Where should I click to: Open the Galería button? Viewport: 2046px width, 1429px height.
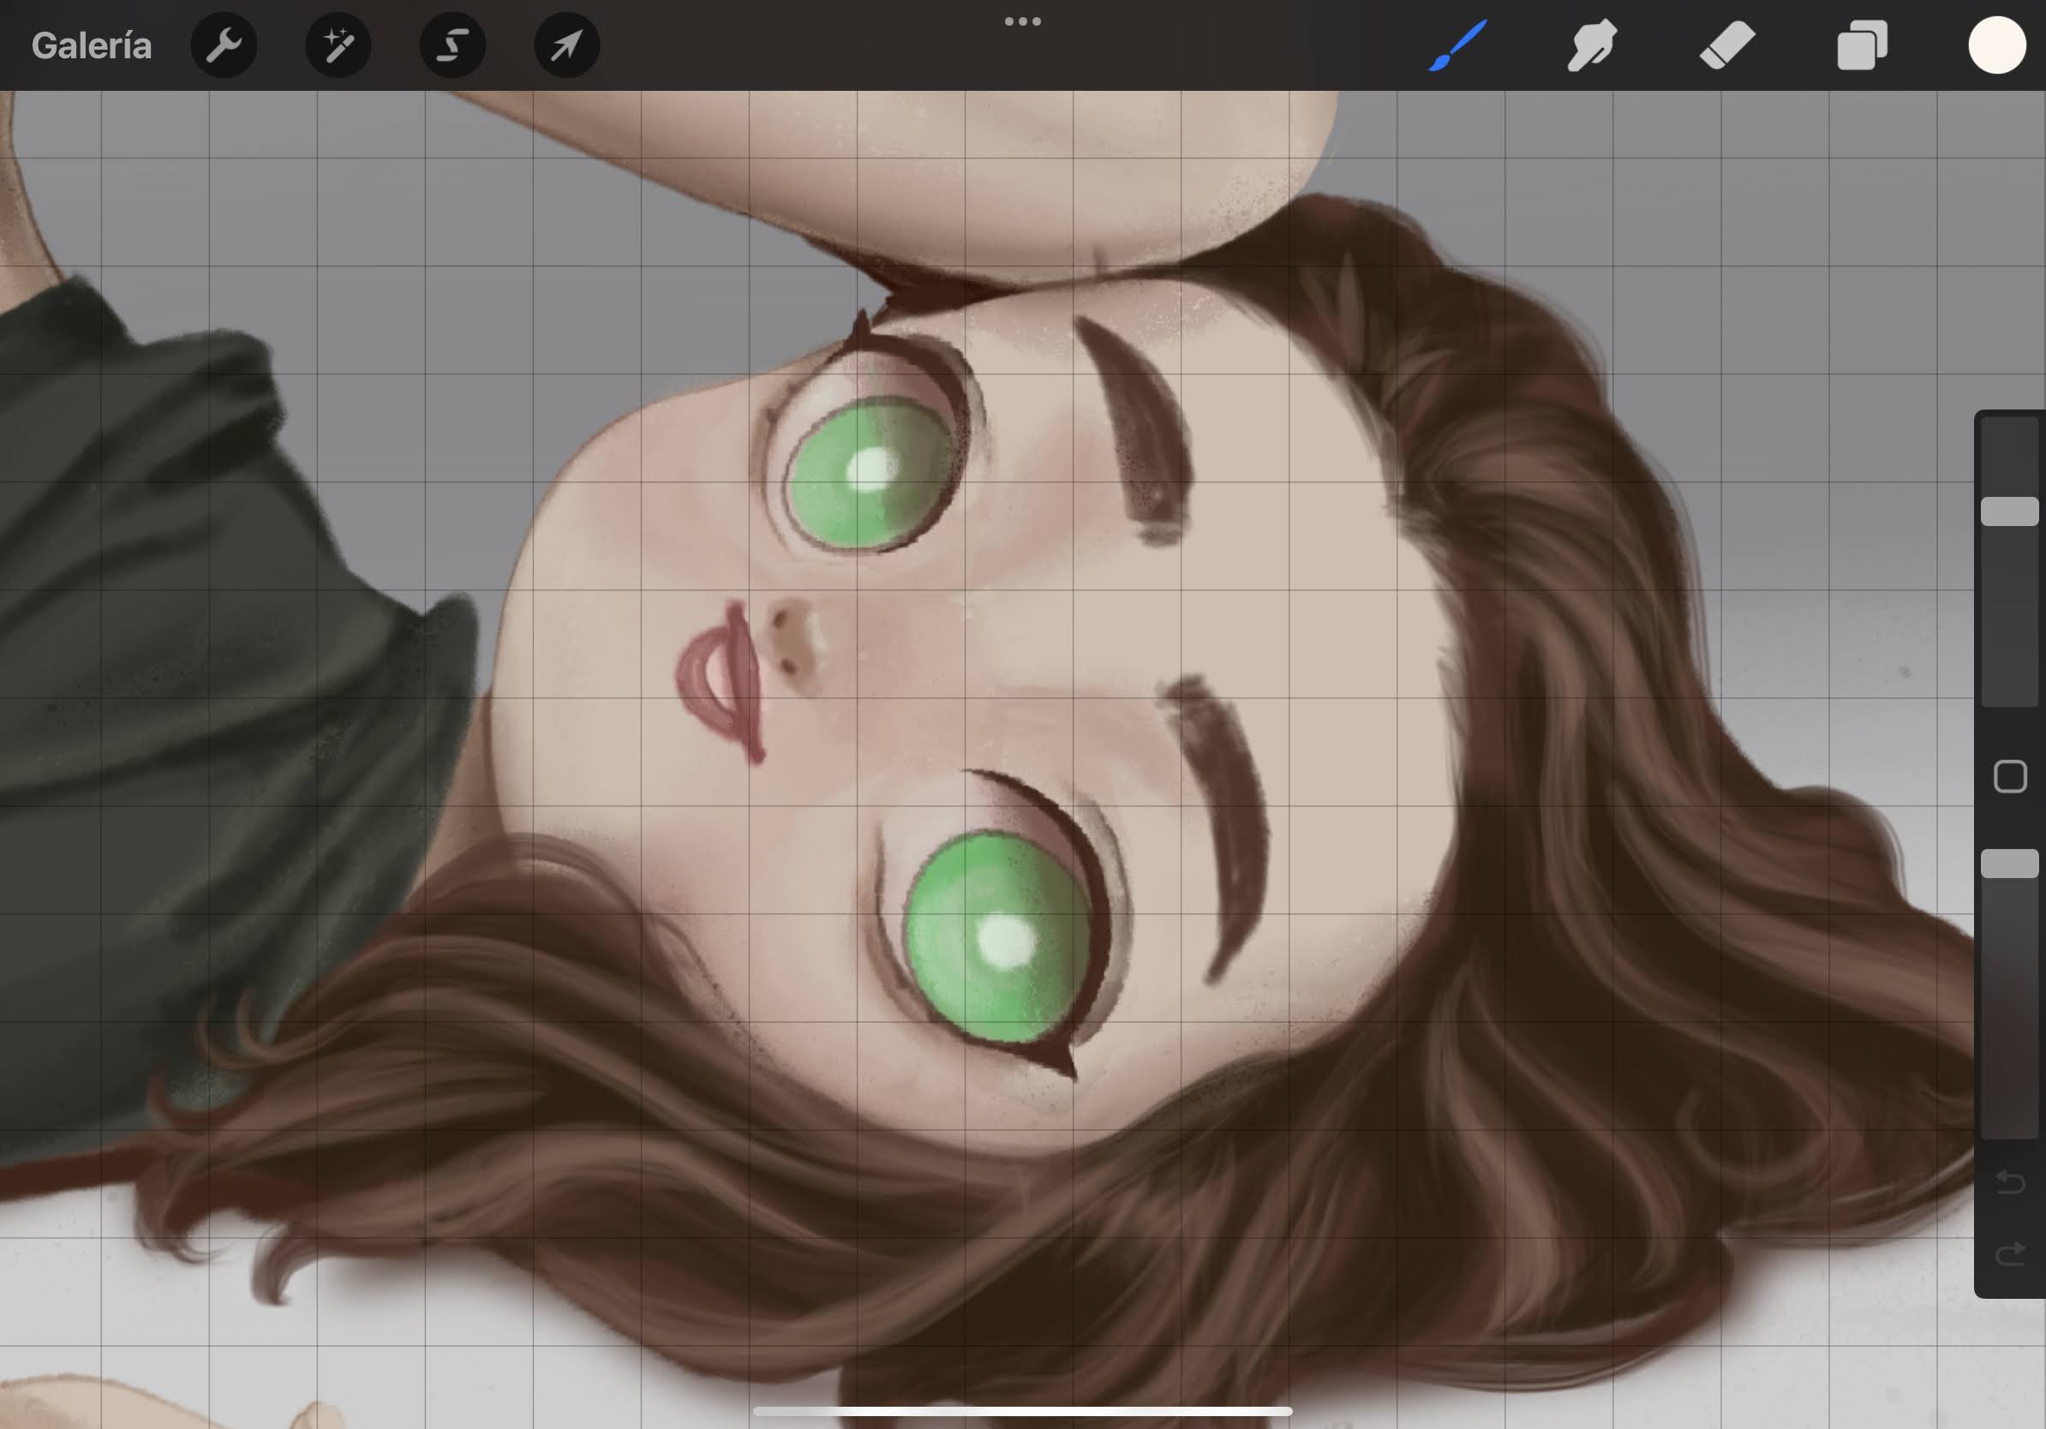[x=92, y=45]
